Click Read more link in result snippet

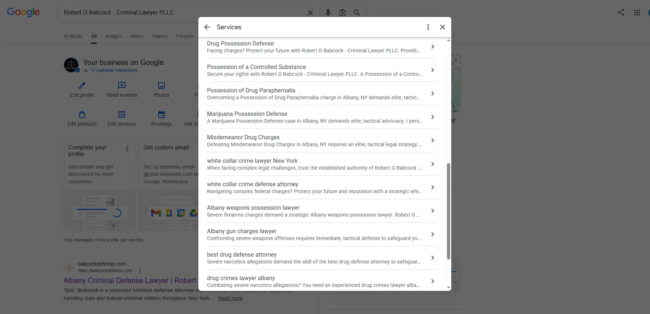click(230, 298)
